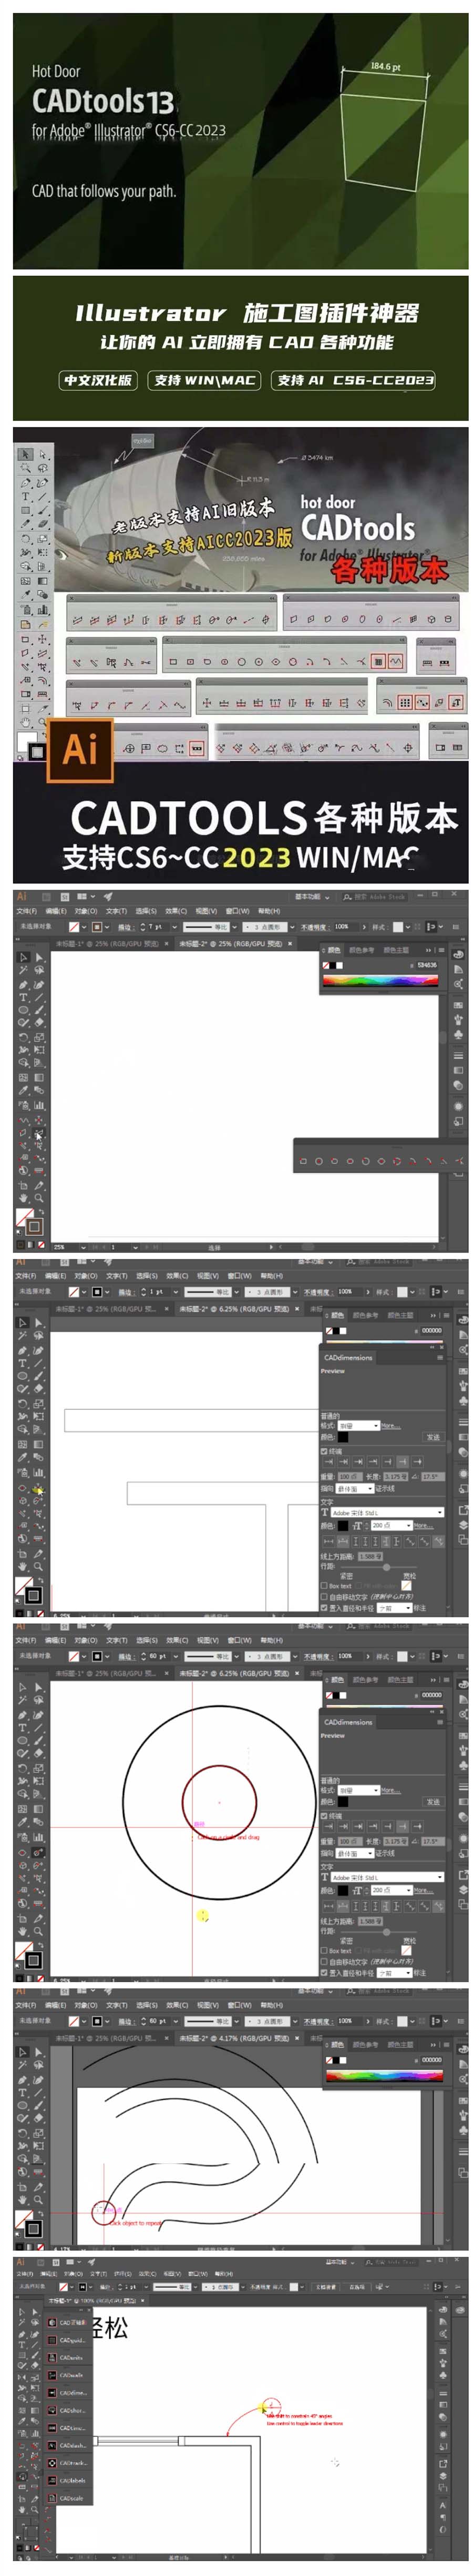Select the Selection tool in the rectangles drawing window

tap(24, 1322)
